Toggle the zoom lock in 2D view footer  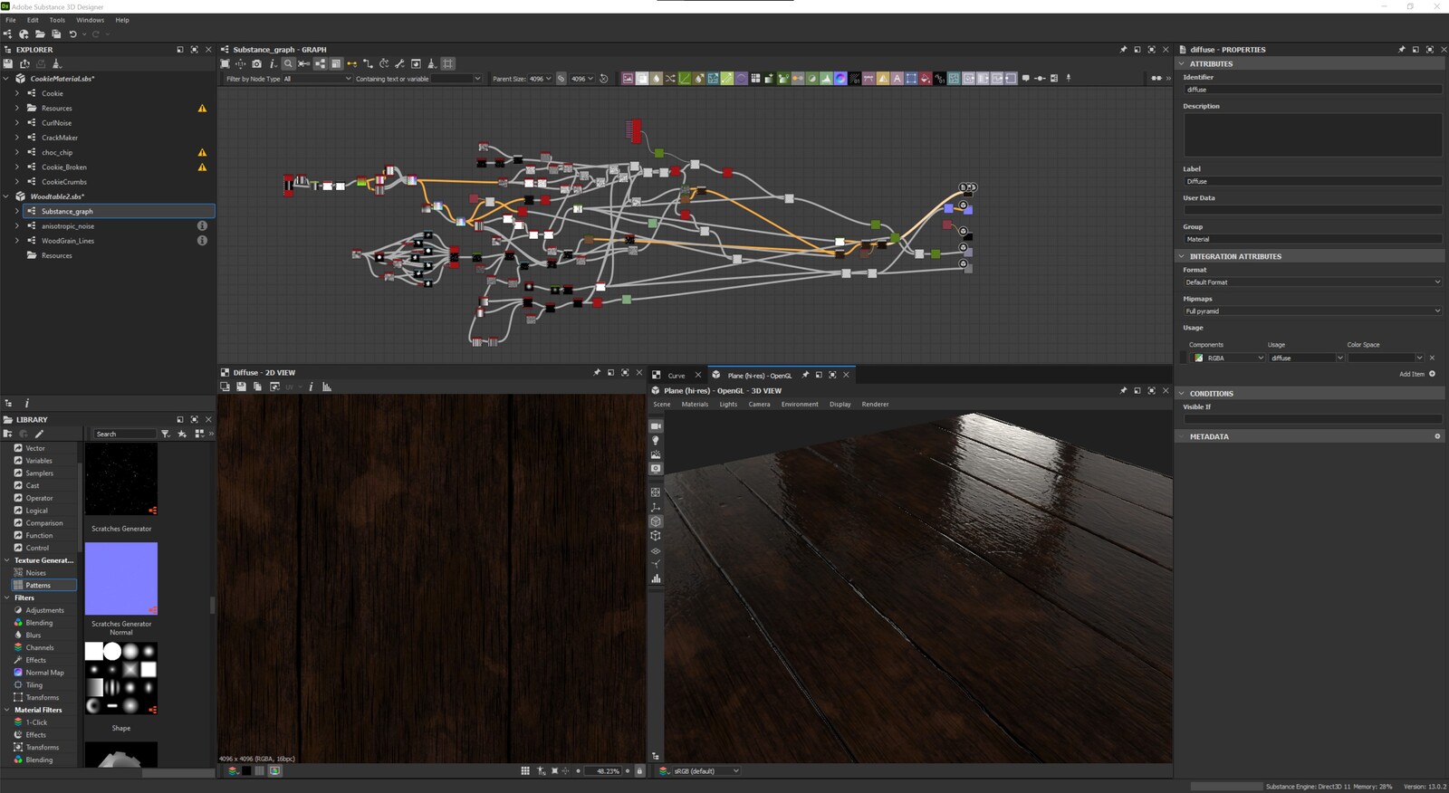(x=639, y=771)
